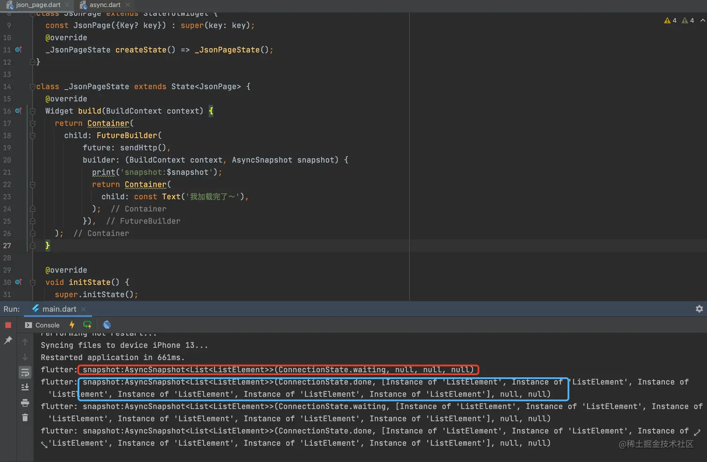The image size is (707, 462).
Task: Click the 'Run:' panel label
Action: point(12,309)
